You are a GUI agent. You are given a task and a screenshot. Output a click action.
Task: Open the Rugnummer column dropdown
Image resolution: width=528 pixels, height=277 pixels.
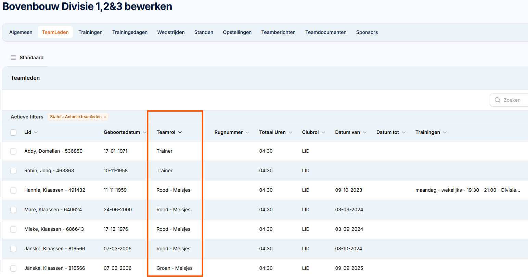(247, 133)
